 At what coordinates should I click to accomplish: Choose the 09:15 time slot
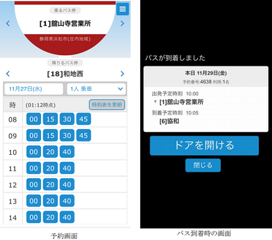coord(50,136)
